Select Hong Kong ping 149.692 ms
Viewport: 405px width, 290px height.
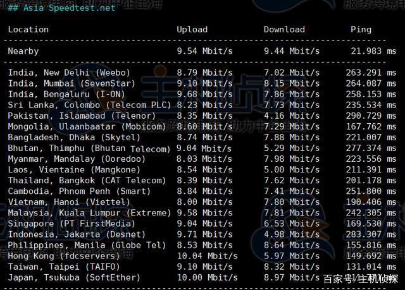pyautogui.click(x=371, y=257)
